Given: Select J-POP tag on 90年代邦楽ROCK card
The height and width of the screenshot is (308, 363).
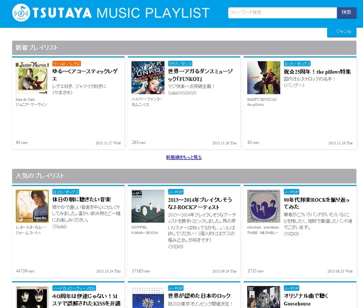Looking at the screenshot, I should (x=291, y=192).
